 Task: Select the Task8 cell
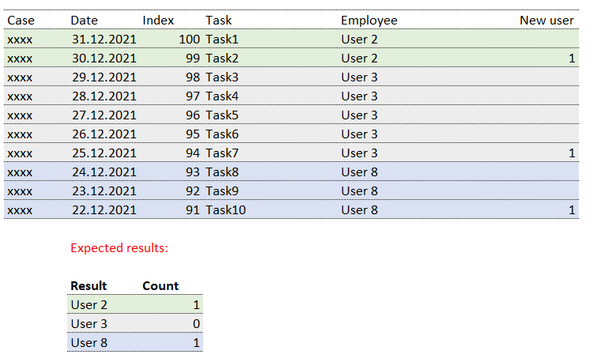click(x=222, y=172)
